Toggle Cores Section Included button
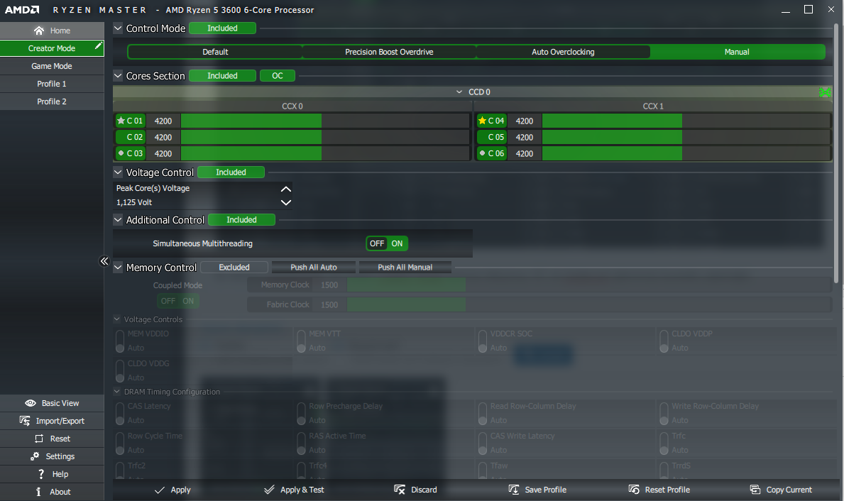844x501 pixels. pos(222,76)
